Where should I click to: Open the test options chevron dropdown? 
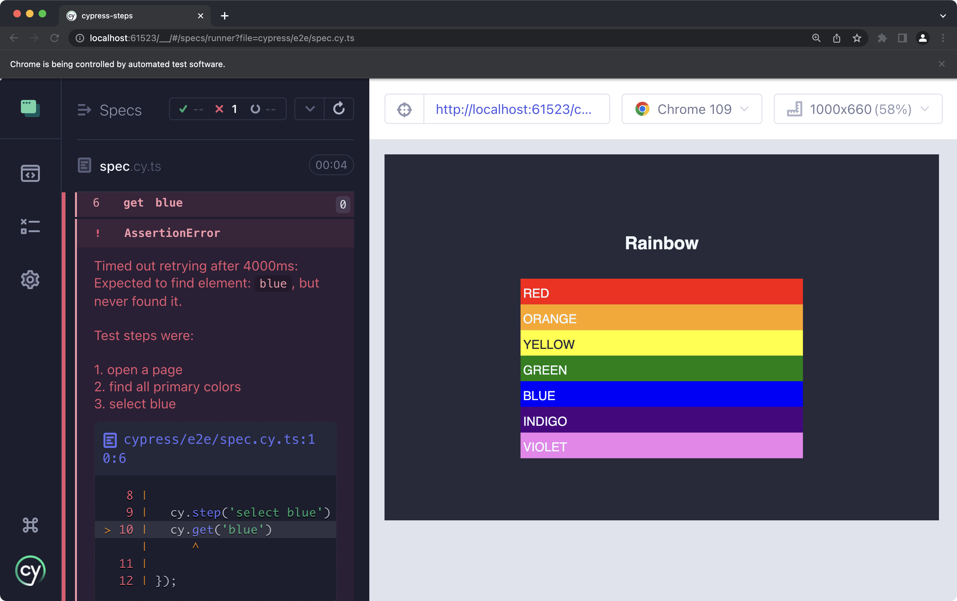(x=310, y=109)
